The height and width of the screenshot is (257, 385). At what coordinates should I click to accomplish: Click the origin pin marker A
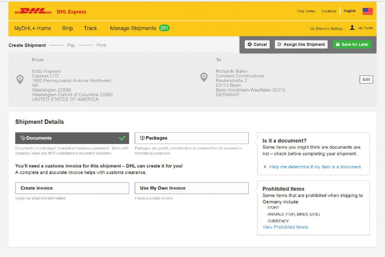coord(20,79)
